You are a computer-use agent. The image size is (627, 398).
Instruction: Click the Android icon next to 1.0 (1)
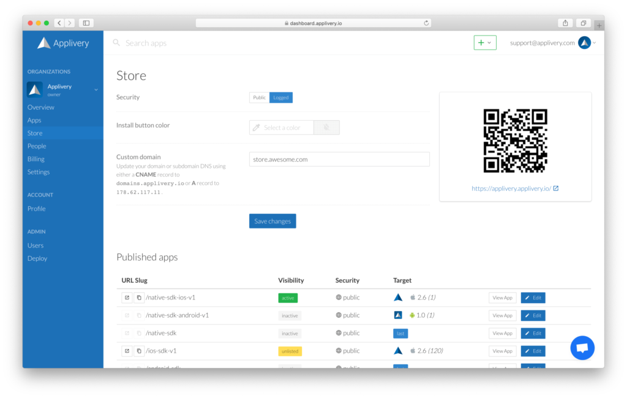(412, 315)
